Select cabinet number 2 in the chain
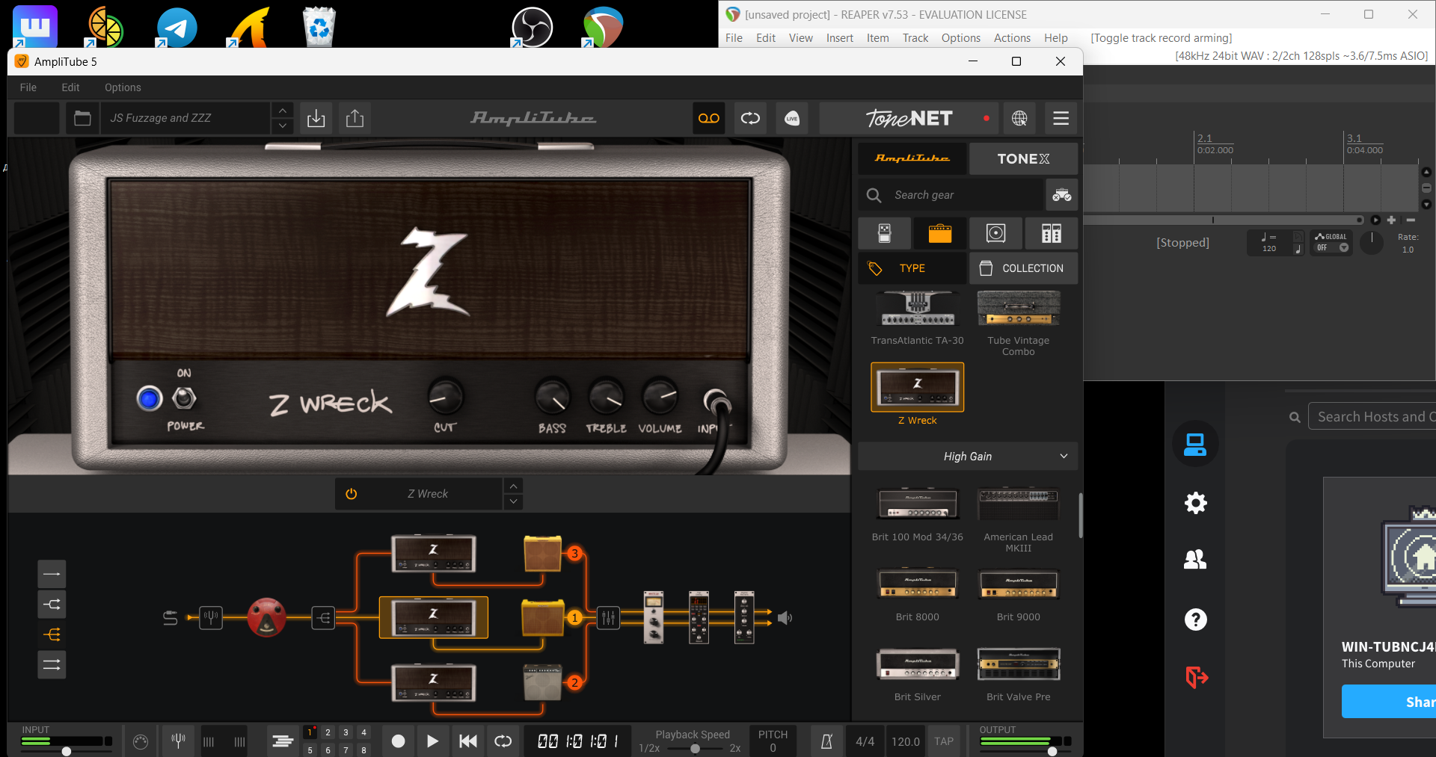 tap(543, 682)
